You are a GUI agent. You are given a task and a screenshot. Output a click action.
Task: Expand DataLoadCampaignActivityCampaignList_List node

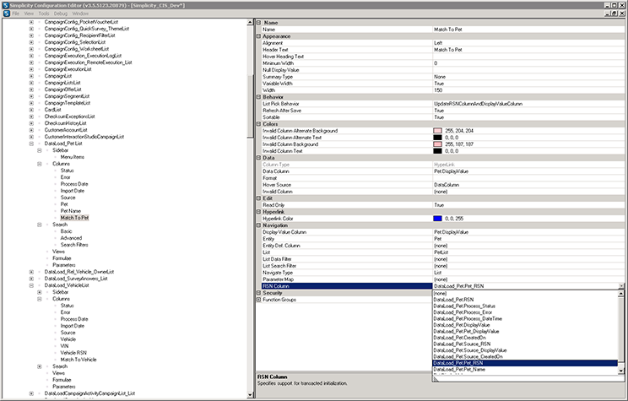click(x=31, y=393)
